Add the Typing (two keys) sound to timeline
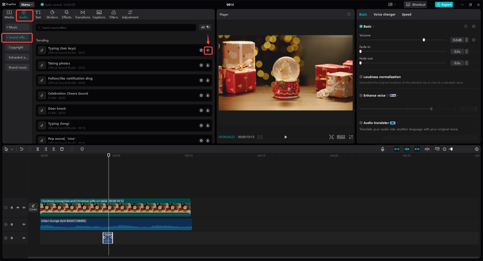This screenshot has height=261, width=483. tap(208, 50)
